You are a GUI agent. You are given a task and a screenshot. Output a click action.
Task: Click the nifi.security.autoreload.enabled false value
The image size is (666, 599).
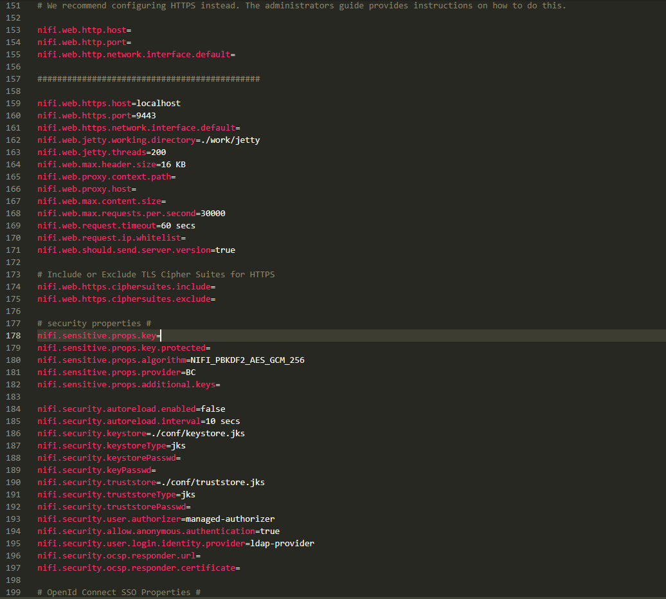point(213,409)
